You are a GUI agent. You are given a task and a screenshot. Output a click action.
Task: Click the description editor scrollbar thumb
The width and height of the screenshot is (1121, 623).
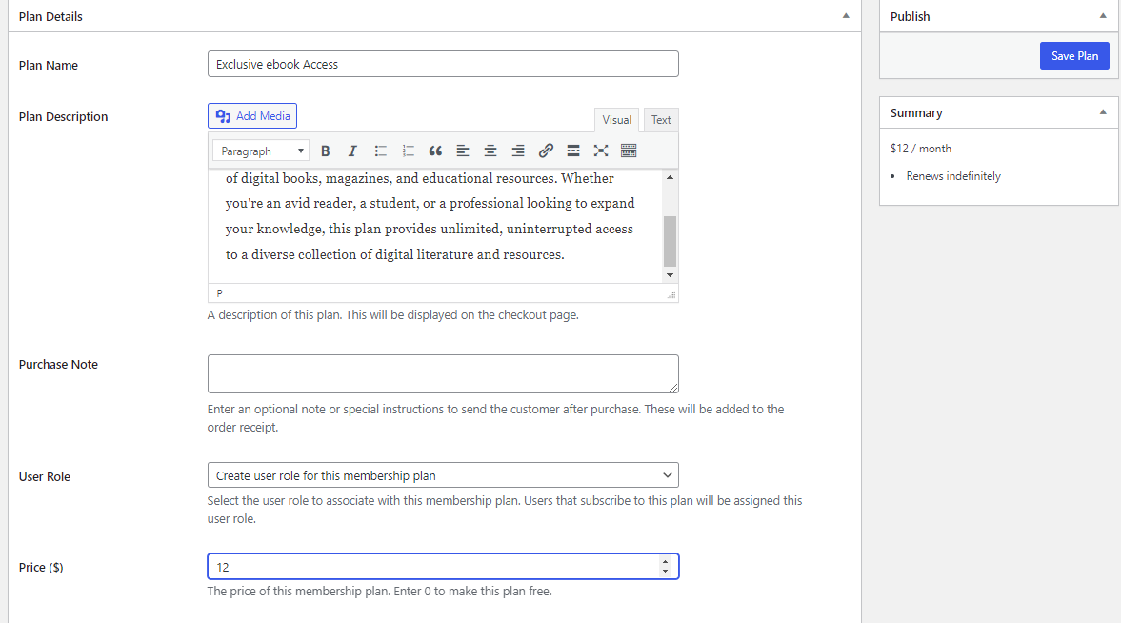pyautogui.click(x=670, y=241)
